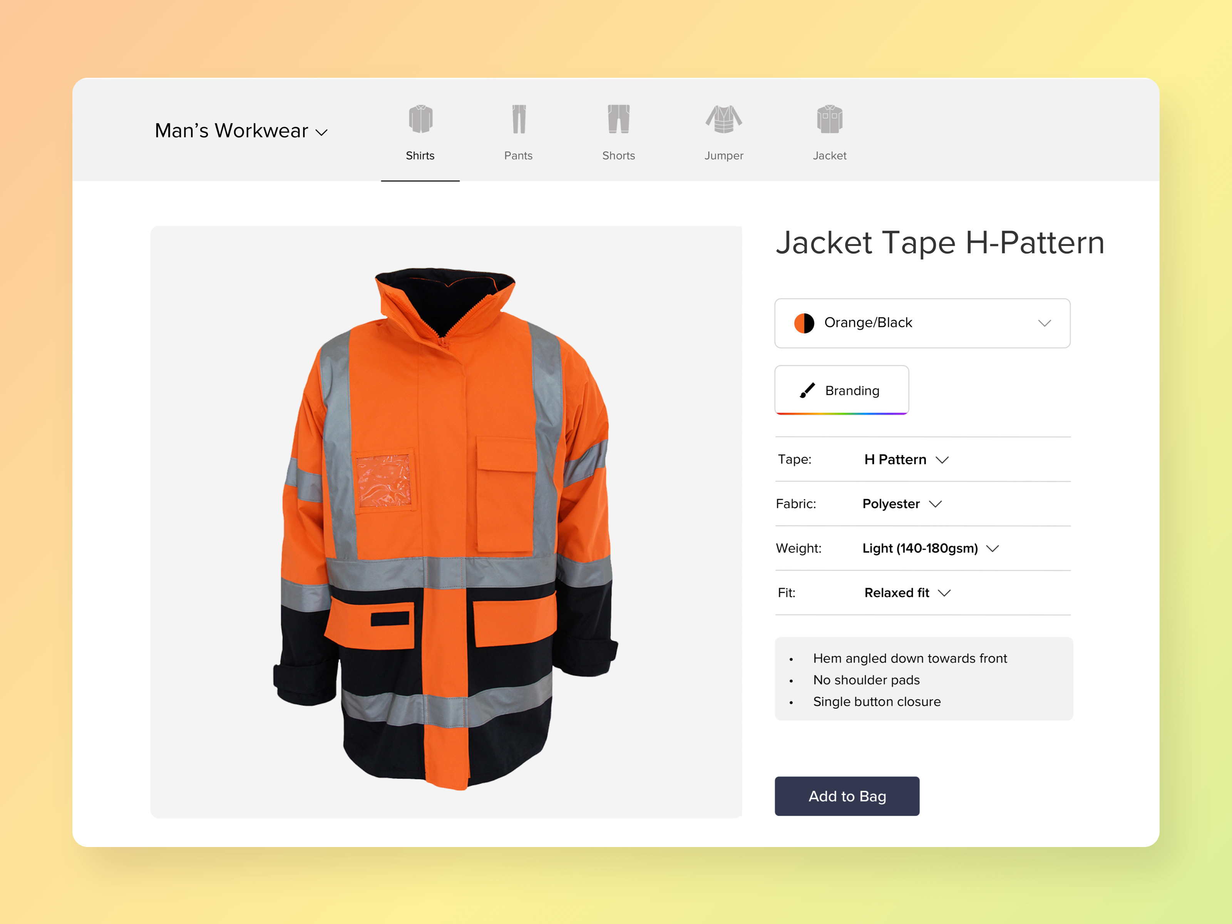
Task: Open the Branding customization panel
Action: coord(841,390)
